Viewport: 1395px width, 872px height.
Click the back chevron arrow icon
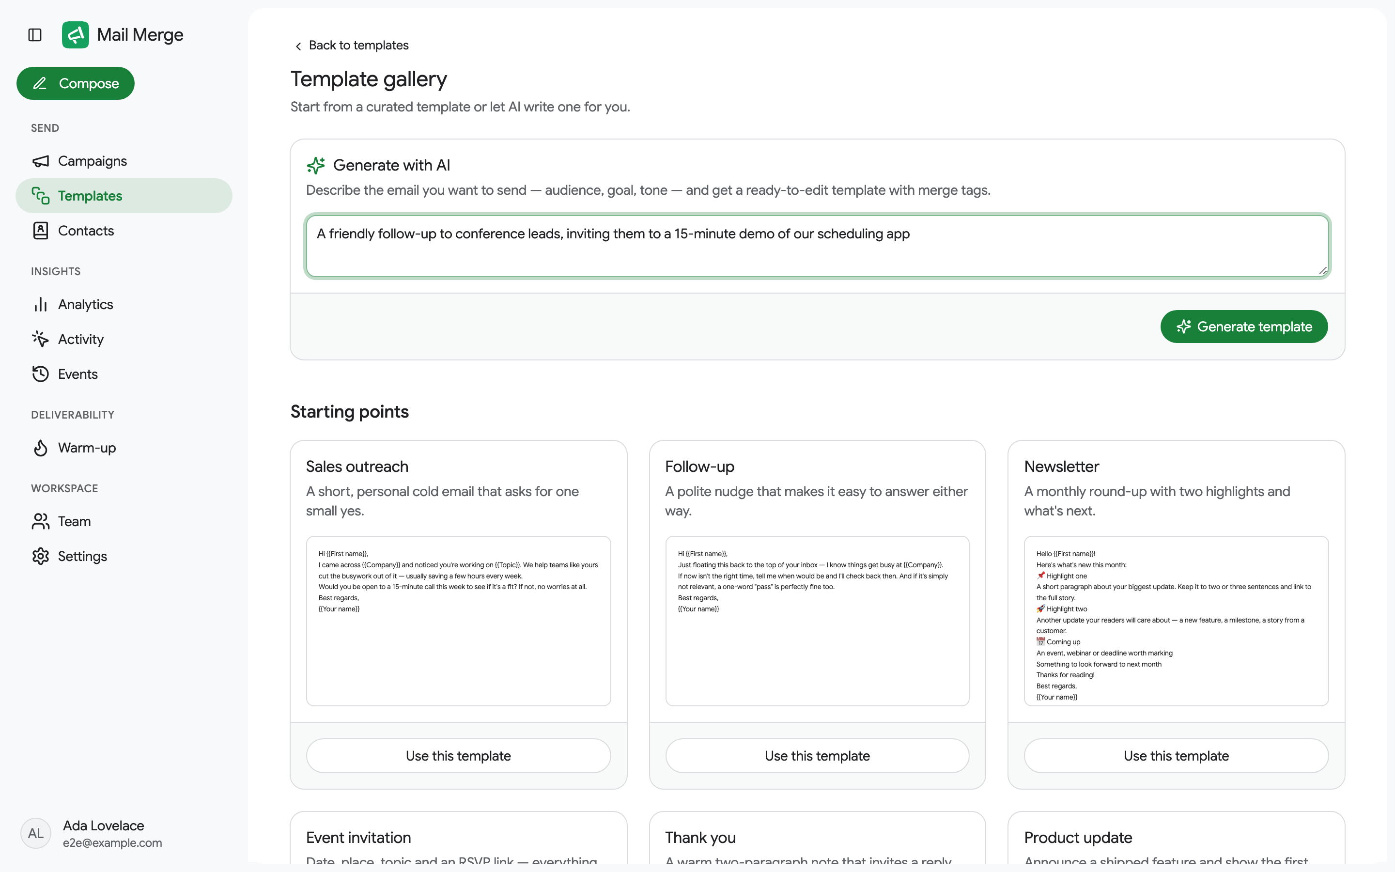coord(298,46)
